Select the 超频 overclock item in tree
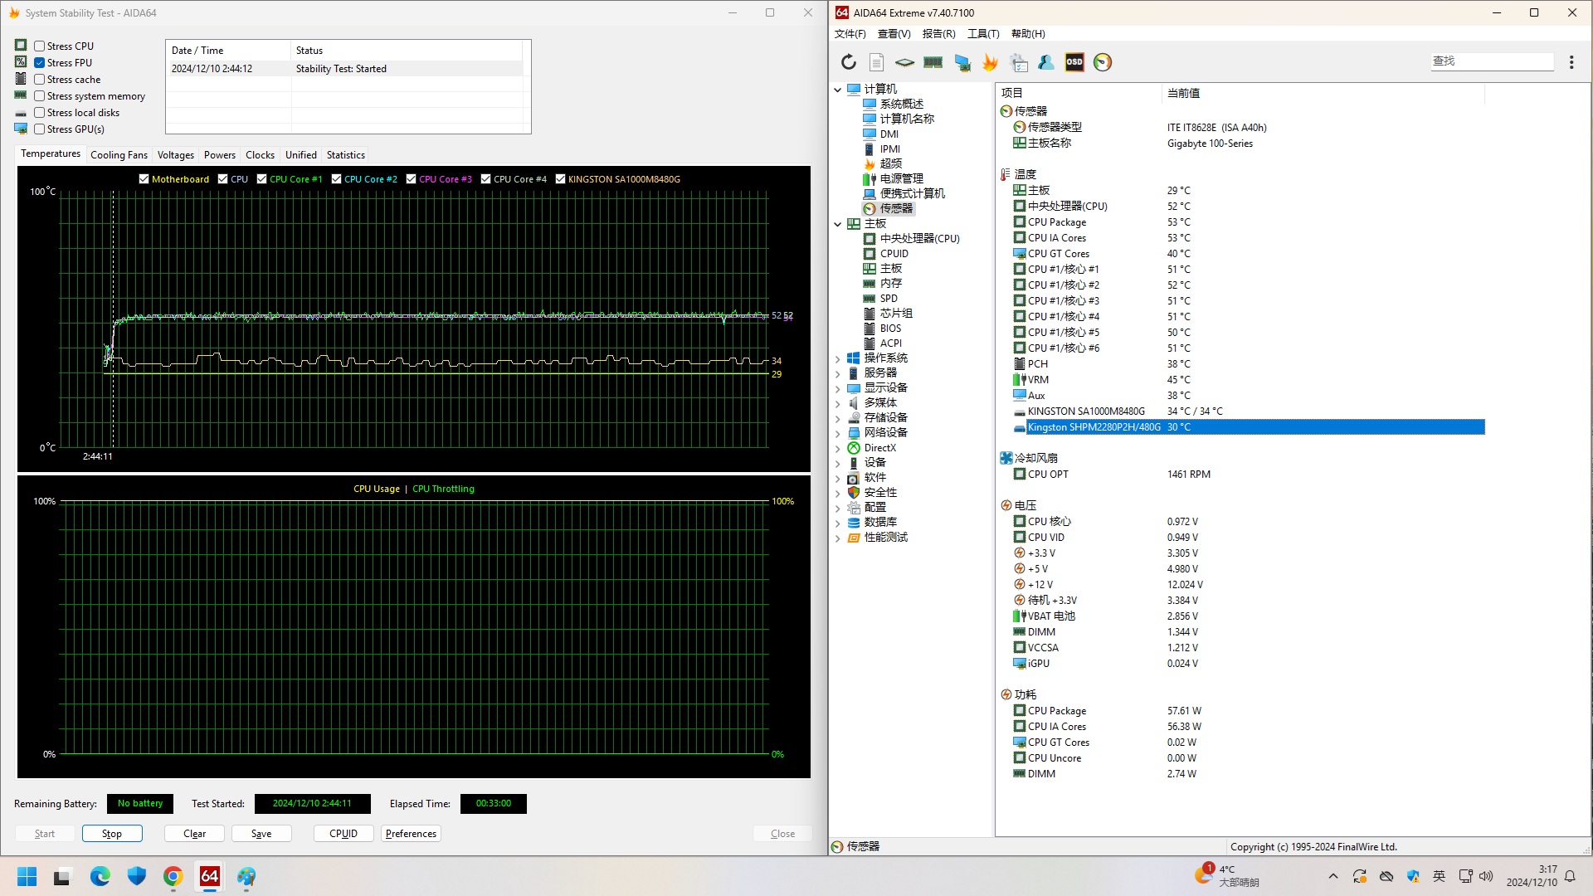Image resolution: width=1593 pixels, height=896 pixels. coord(890,163)
